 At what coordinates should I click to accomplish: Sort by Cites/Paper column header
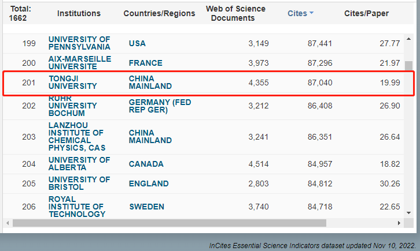(366, 13)
